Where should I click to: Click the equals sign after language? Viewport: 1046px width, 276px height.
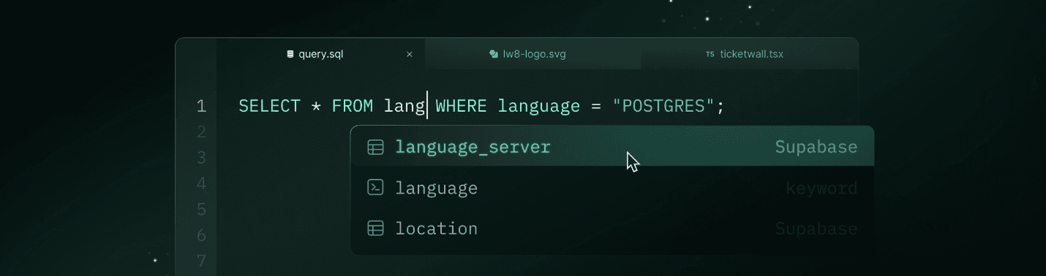[x=595, y=107]
